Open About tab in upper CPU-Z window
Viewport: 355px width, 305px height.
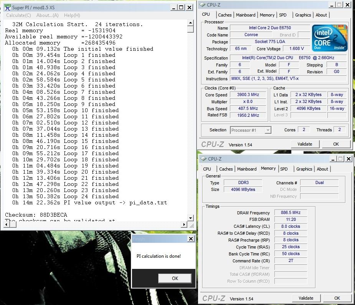pos(321,15)
